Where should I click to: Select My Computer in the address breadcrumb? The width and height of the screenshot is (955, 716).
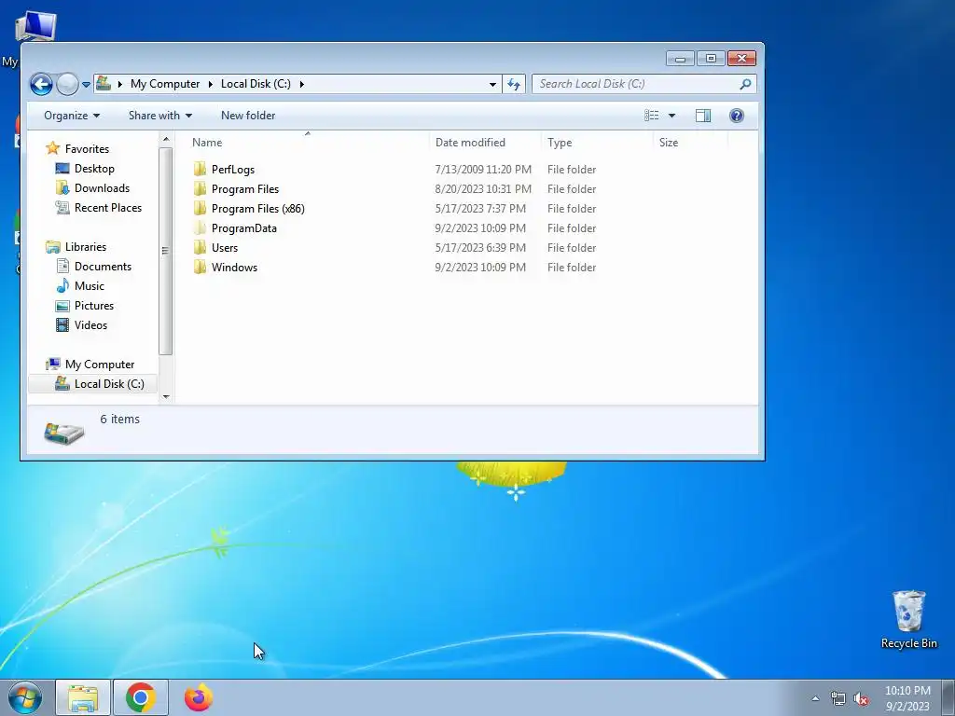(164, 84)
